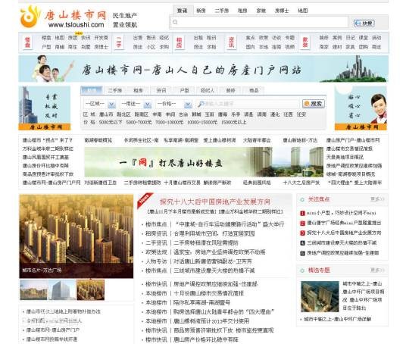This screenshot has height=344, width=406.
Task: Click the orange 搜索 button
Action: (314, 104)
